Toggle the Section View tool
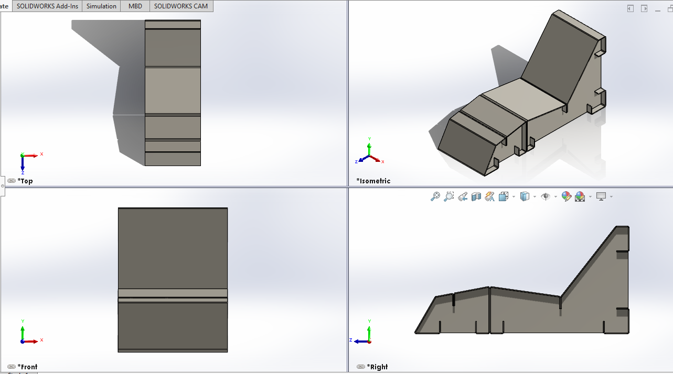Screen dimensions: 673x374 point(476,196)
